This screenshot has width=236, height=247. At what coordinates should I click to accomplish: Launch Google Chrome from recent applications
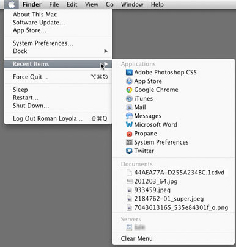click(174, 90)
